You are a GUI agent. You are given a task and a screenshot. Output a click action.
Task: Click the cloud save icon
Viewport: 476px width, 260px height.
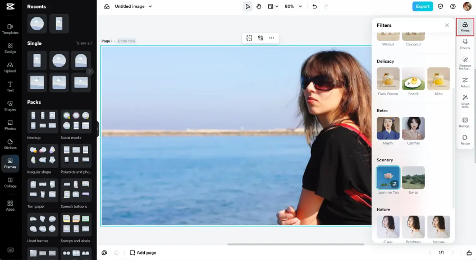click(x=107, y=6)
